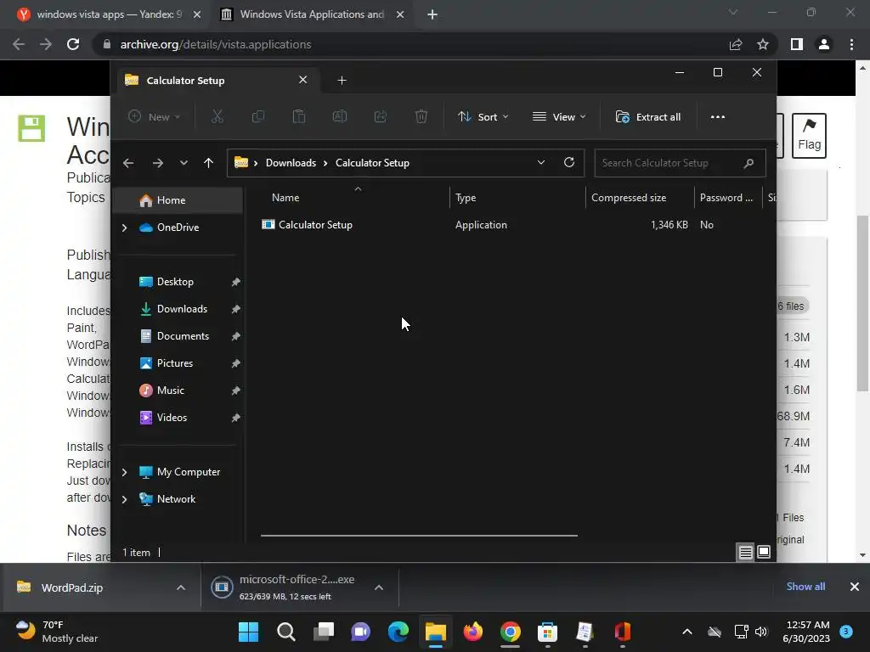This screenshot has height=652, width=870.
Task: Refresh the Calculator Setup folder
Action: [569, 162]
